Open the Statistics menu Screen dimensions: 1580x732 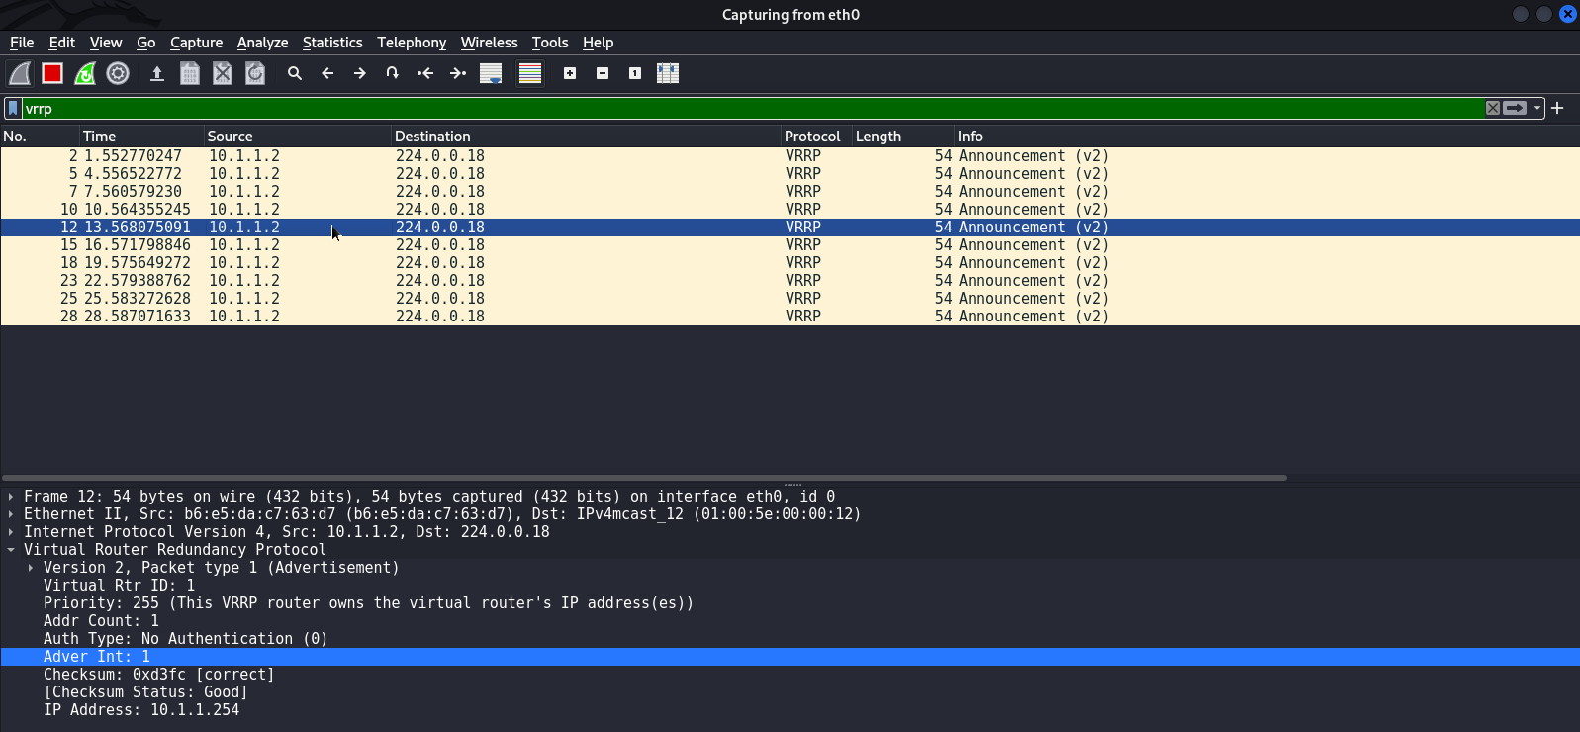[332, 43]
